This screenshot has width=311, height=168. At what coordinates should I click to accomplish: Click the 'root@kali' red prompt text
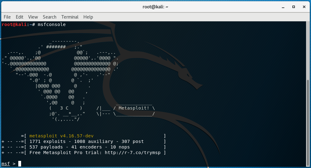coord(14,24)
